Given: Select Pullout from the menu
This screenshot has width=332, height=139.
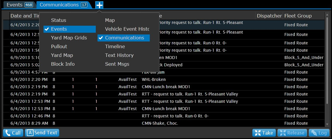Looking at the screenshot, I should point(59,46).
